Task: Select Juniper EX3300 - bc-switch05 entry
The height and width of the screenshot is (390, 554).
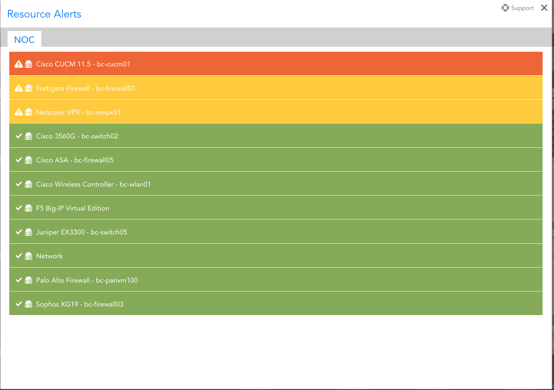Action: (276, 232)
